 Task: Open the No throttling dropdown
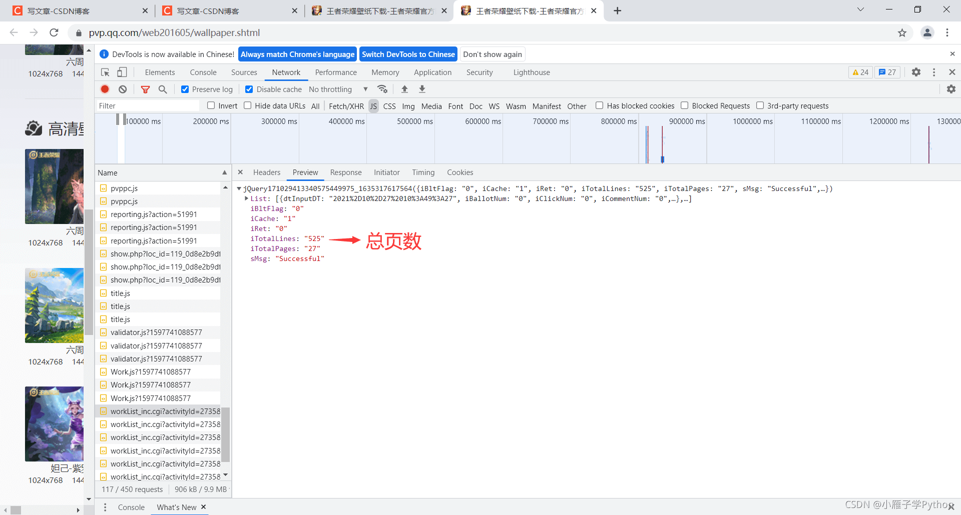[338, 89]
